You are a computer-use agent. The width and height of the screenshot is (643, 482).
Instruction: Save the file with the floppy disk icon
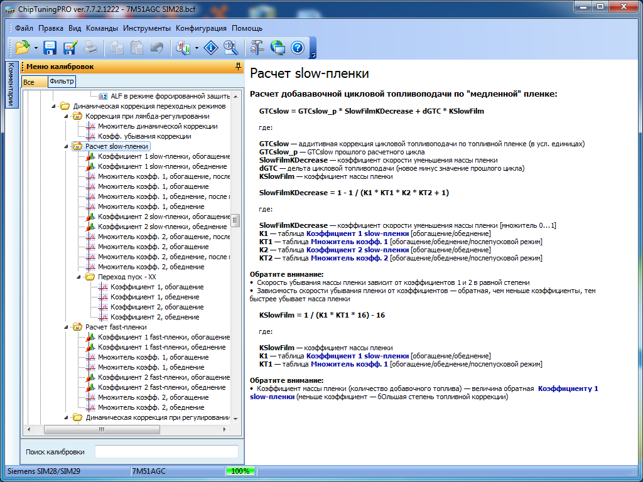(50, 47)
